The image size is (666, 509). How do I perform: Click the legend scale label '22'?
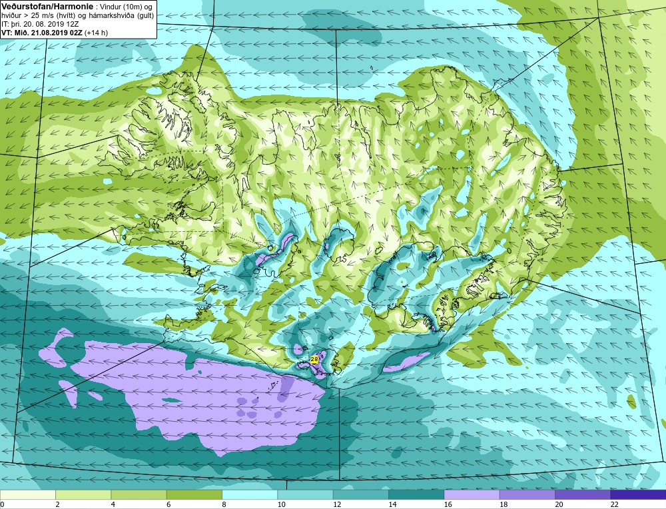[615, 504]
